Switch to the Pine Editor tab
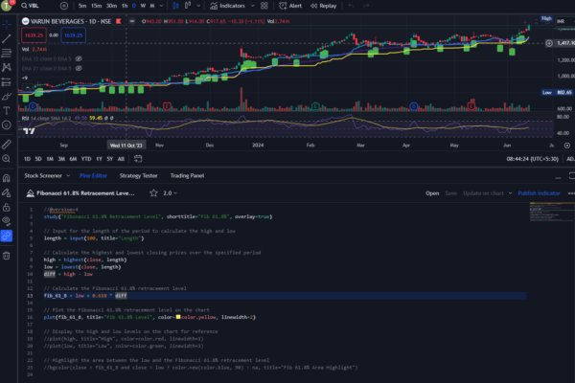This screenshot has width=575, height=383. click(93, 175)
